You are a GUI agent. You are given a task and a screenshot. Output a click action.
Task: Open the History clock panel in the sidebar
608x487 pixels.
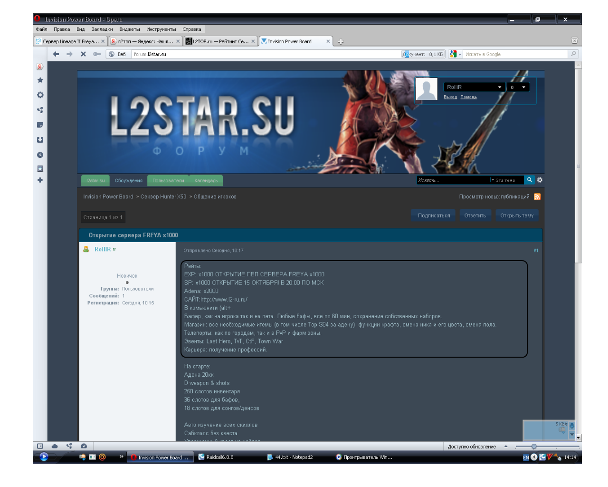click(40, 155)
